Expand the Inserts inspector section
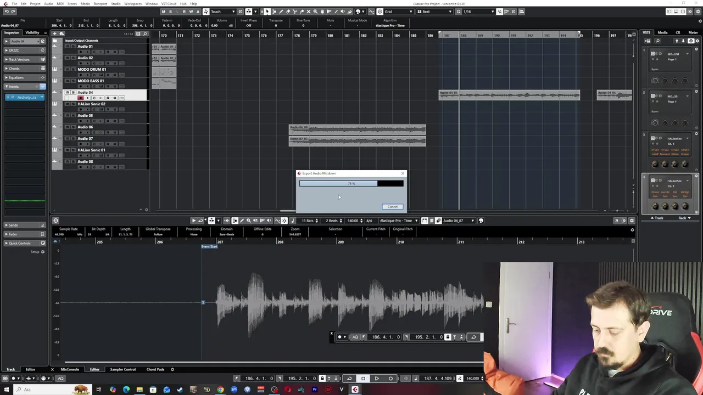 click(25, 87)
